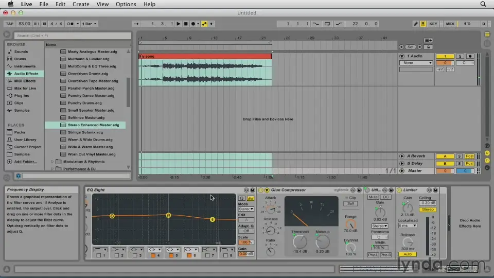Toggle Limiter device activator
This screenshot has width=494, height=278.
(x=399, y=190)
